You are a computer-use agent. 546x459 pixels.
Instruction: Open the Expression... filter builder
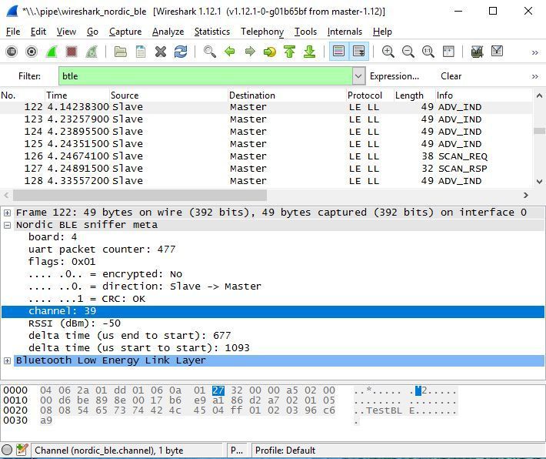pyautogui.click(x=395, y=76)
